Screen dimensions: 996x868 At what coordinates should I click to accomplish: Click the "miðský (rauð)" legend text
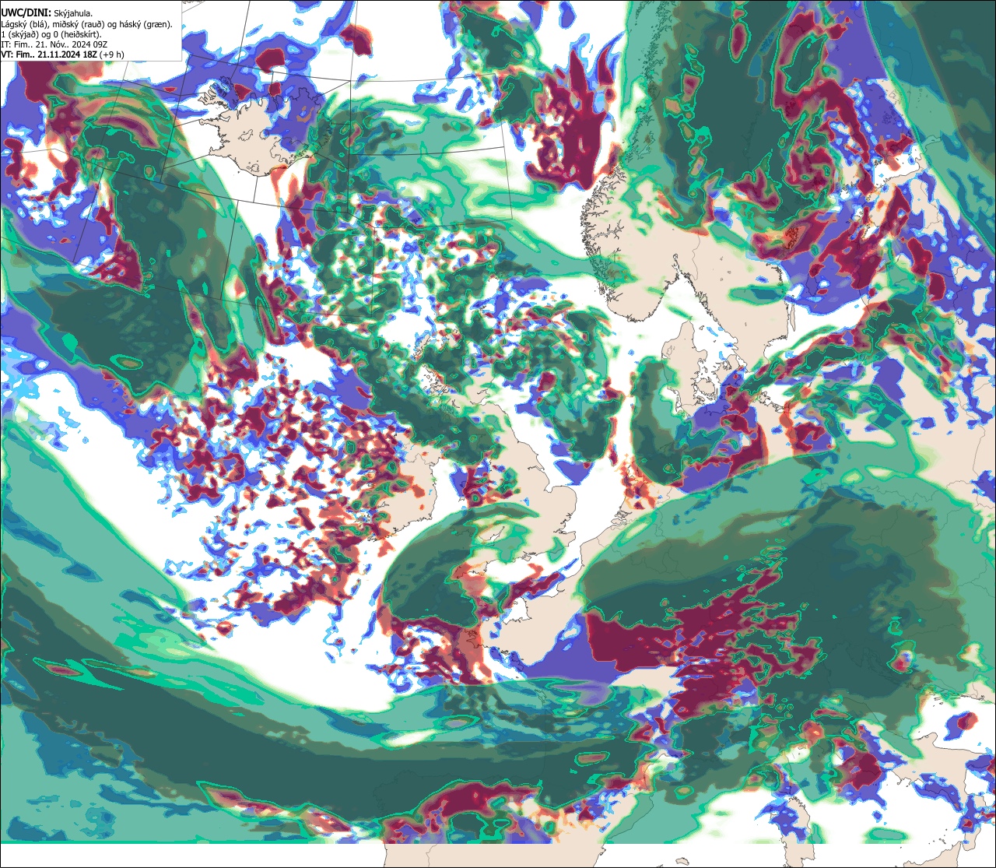coord(78,25)
